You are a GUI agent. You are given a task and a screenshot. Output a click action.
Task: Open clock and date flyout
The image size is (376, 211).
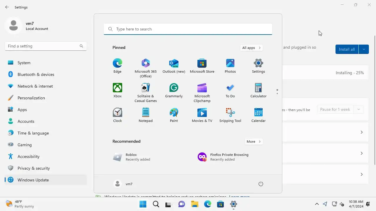(356, 204)
